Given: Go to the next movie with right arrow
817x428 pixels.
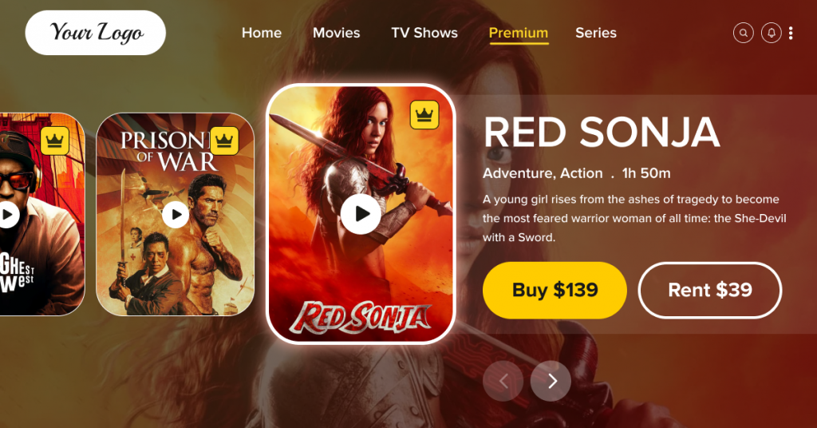Looking at the screenshot, I should (x=551, y=381).
